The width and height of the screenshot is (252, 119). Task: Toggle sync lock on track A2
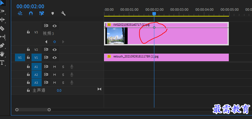coord(46,75)
